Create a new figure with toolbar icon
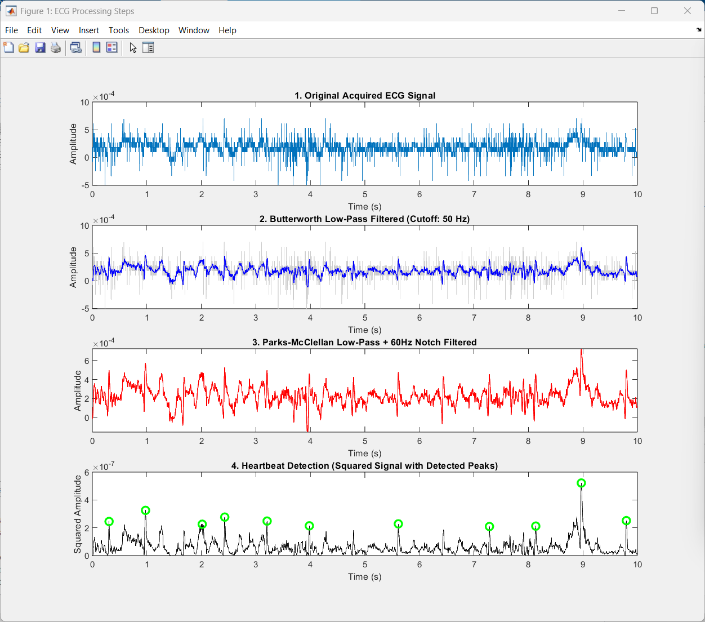The width and height of the screenshot is (705, 622). [8, 47]
